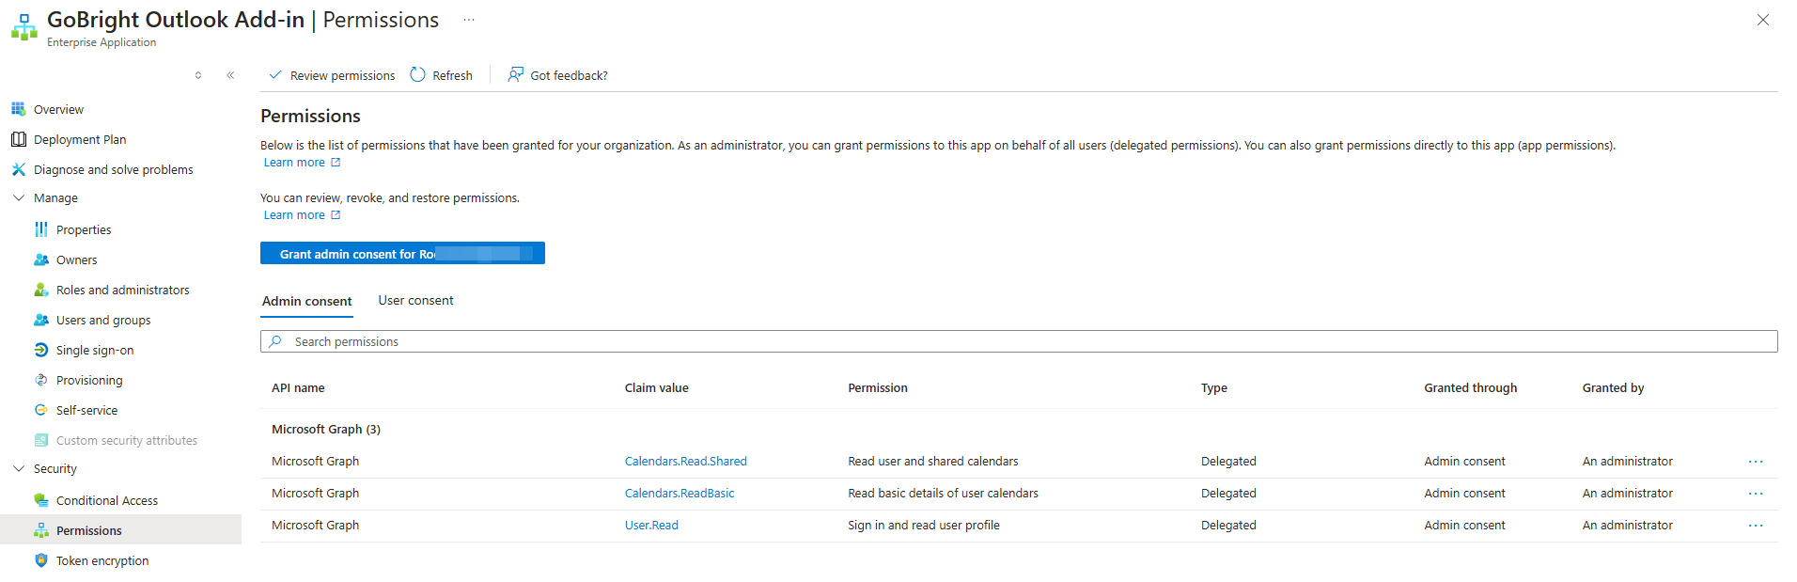Open more options for Calendars.ReadBasic row
1797x582 pixels.
tap(1756, 494)
